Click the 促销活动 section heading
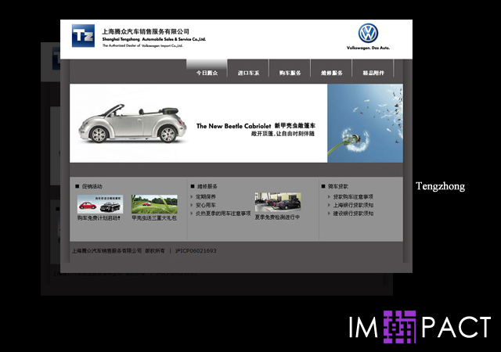This screenshot has height=352, width=501. [x=92, y=186]
